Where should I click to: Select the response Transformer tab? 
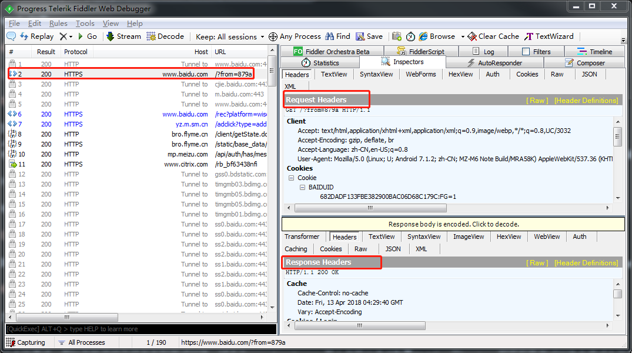302,237
